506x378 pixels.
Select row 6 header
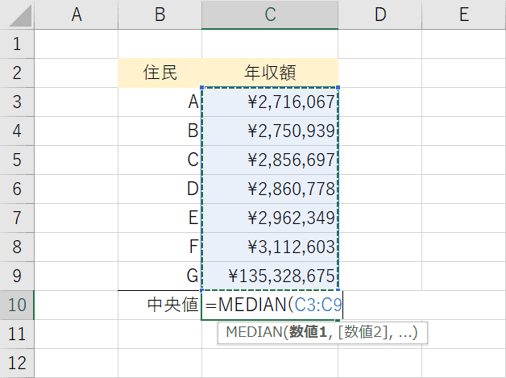17,189
